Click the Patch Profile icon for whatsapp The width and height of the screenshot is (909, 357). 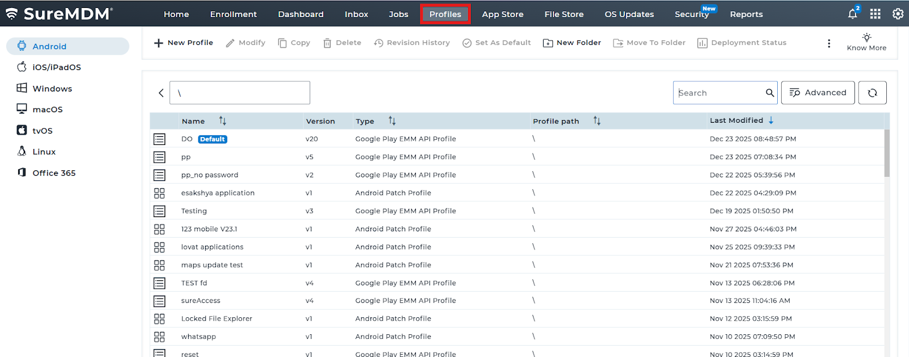160,337
